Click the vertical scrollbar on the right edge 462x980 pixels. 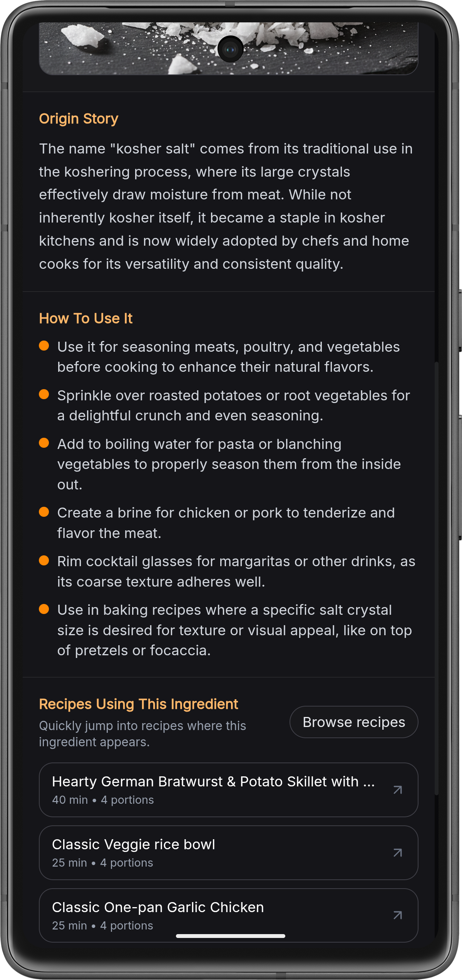(x=436, y=579)
